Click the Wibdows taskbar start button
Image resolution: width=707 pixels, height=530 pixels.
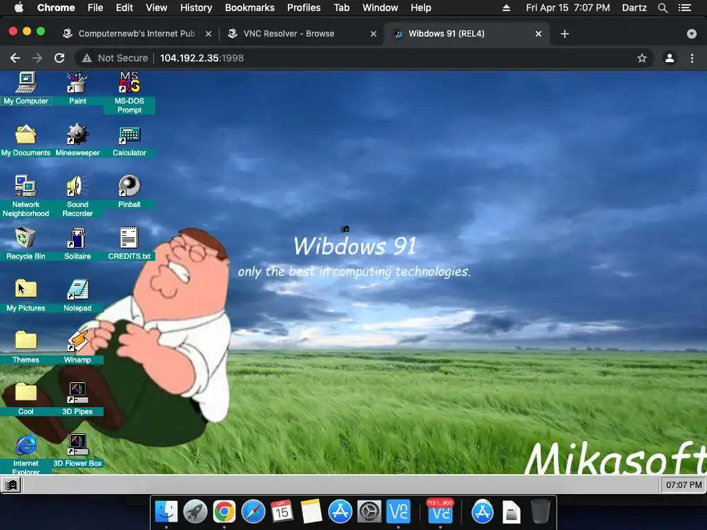[11, 485]
